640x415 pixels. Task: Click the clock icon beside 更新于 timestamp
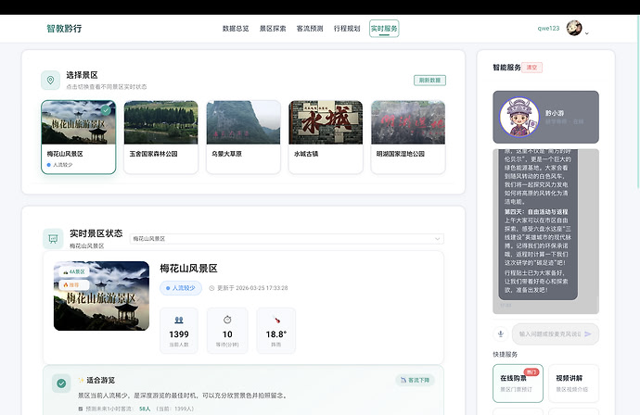(x=211, y=288)
